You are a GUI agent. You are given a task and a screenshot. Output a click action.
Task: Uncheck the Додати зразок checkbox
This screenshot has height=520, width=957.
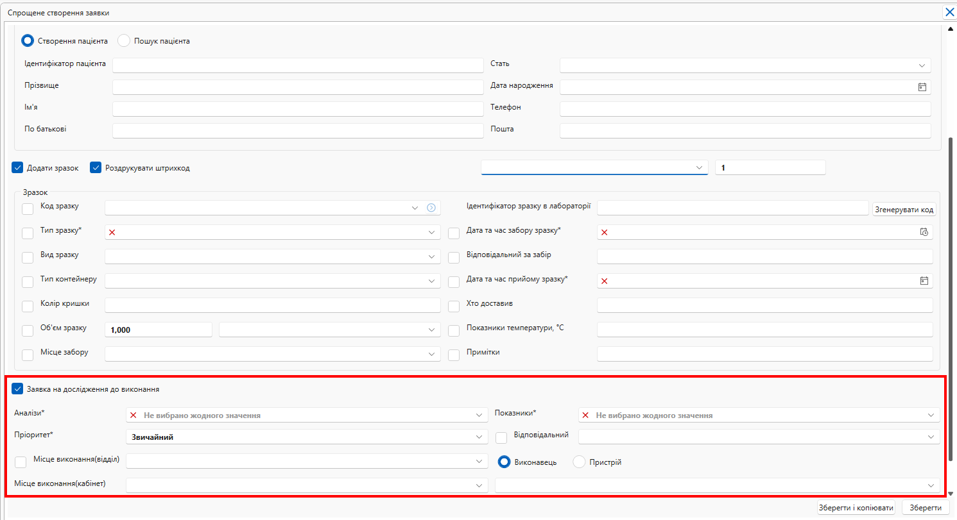pyautogui.click(x=17, y=168)
